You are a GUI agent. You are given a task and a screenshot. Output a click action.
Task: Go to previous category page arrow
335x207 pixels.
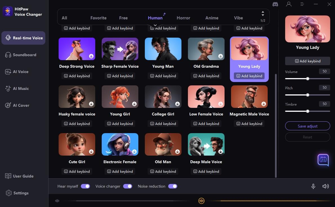click(263, 12)
